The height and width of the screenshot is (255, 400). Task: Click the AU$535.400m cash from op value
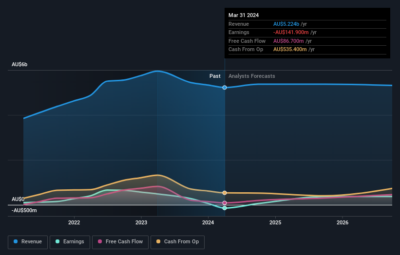point(290,50)
